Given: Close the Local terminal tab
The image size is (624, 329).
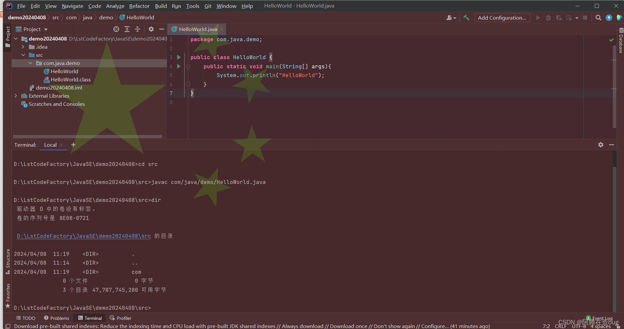Looking at the screenshot, I should click(x=61, y=145).
